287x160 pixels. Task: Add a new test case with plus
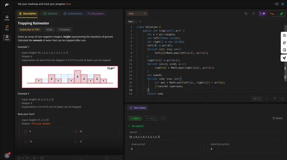163,118
